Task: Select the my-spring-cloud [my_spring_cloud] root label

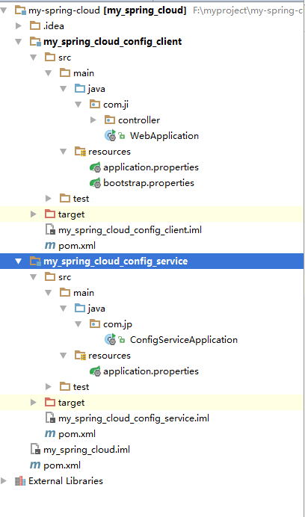Action: 108,10
